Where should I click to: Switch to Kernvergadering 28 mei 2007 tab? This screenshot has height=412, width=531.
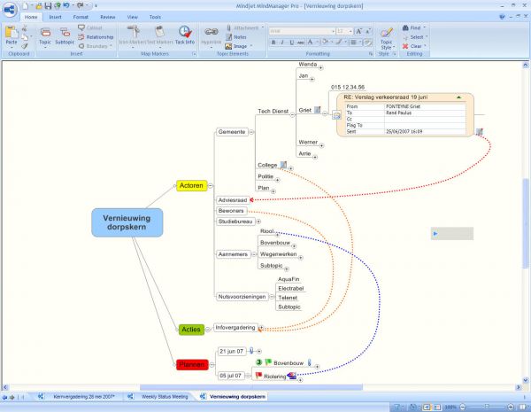click(84, 396)
